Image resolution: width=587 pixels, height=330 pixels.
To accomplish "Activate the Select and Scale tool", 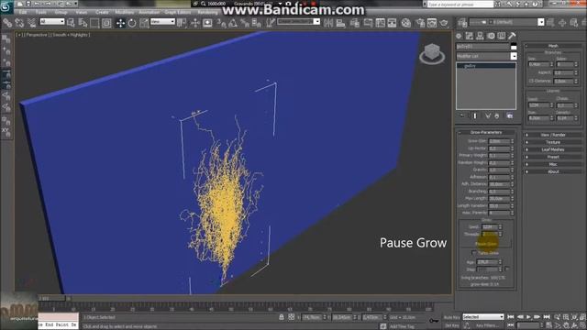I will tap(144, 23).
